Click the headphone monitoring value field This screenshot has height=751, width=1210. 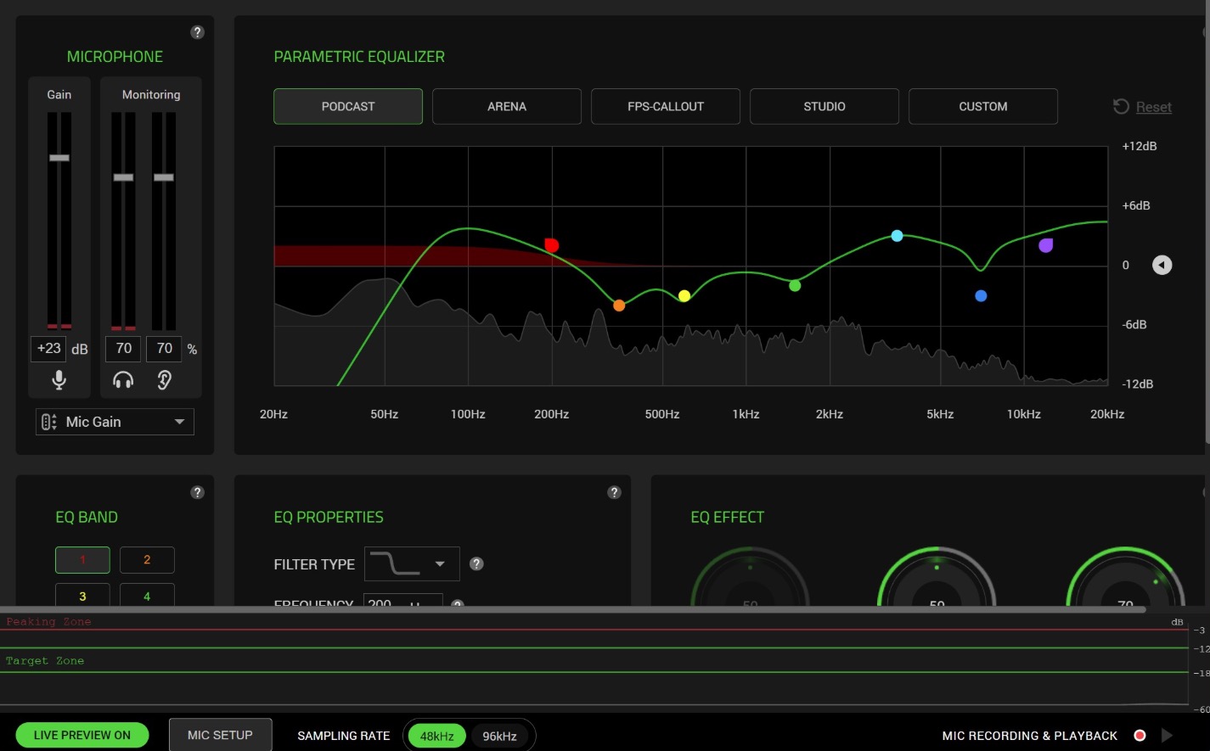click(x=123, y=349)
